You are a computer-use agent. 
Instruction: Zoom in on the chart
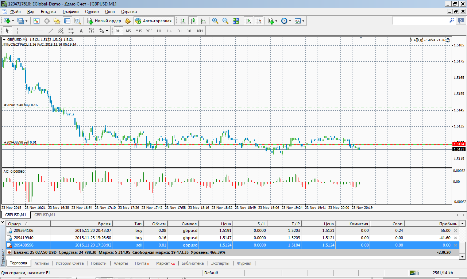coord(215,21)
